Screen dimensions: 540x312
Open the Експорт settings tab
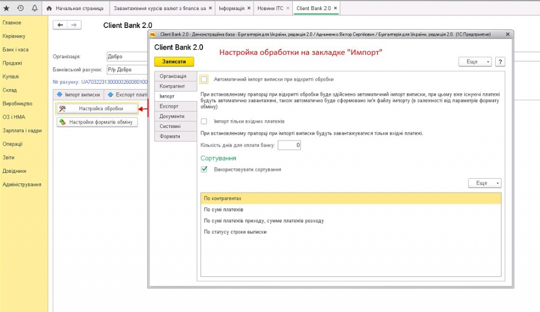[176, 106]
